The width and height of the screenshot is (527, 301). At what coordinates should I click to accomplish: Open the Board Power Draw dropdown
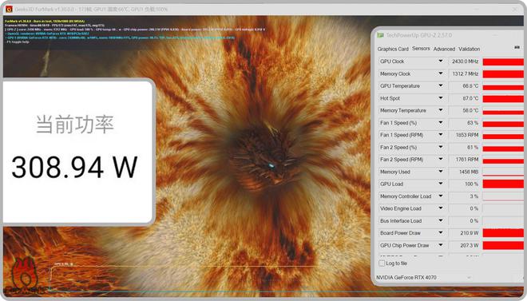[440, 233]
